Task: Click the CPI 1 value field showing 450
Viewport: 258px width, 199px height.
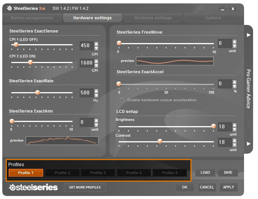Action: point(87,46)
